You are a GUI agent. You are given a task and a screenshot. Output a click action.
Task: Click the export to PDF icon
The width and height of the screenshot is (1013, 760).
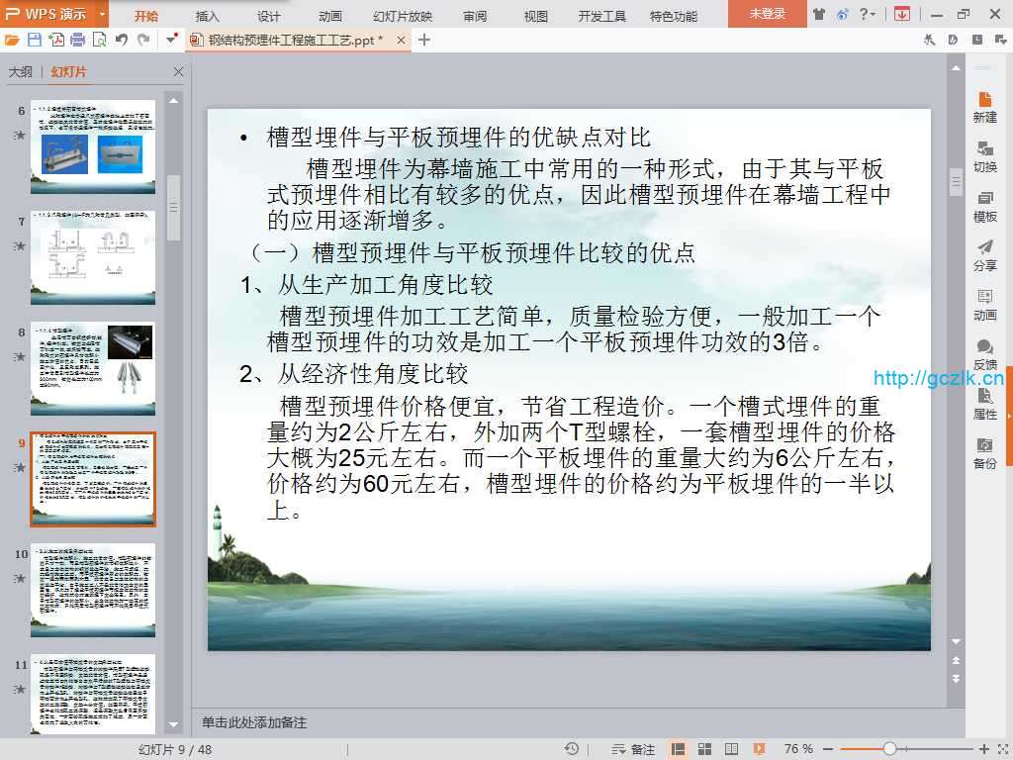click(56, 40)
